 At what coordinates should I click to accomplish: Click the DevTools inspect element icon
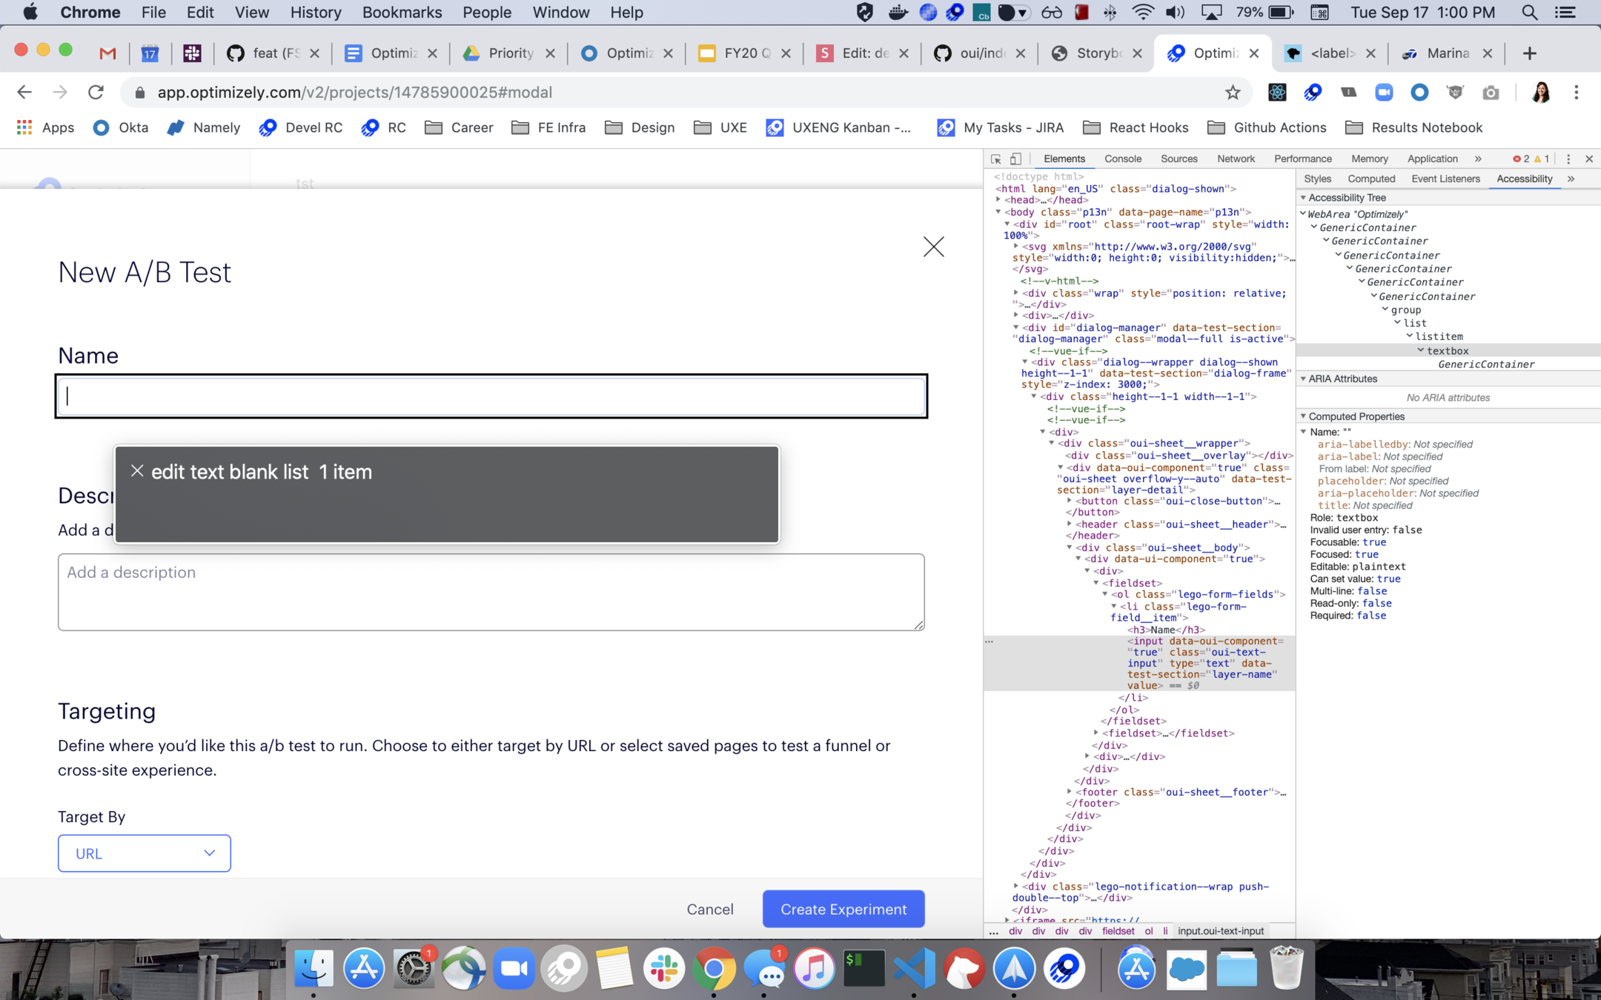click(x=995, y=159)
